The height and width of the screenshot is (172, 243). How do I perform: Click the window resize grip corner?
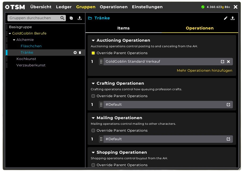point(240,169)
